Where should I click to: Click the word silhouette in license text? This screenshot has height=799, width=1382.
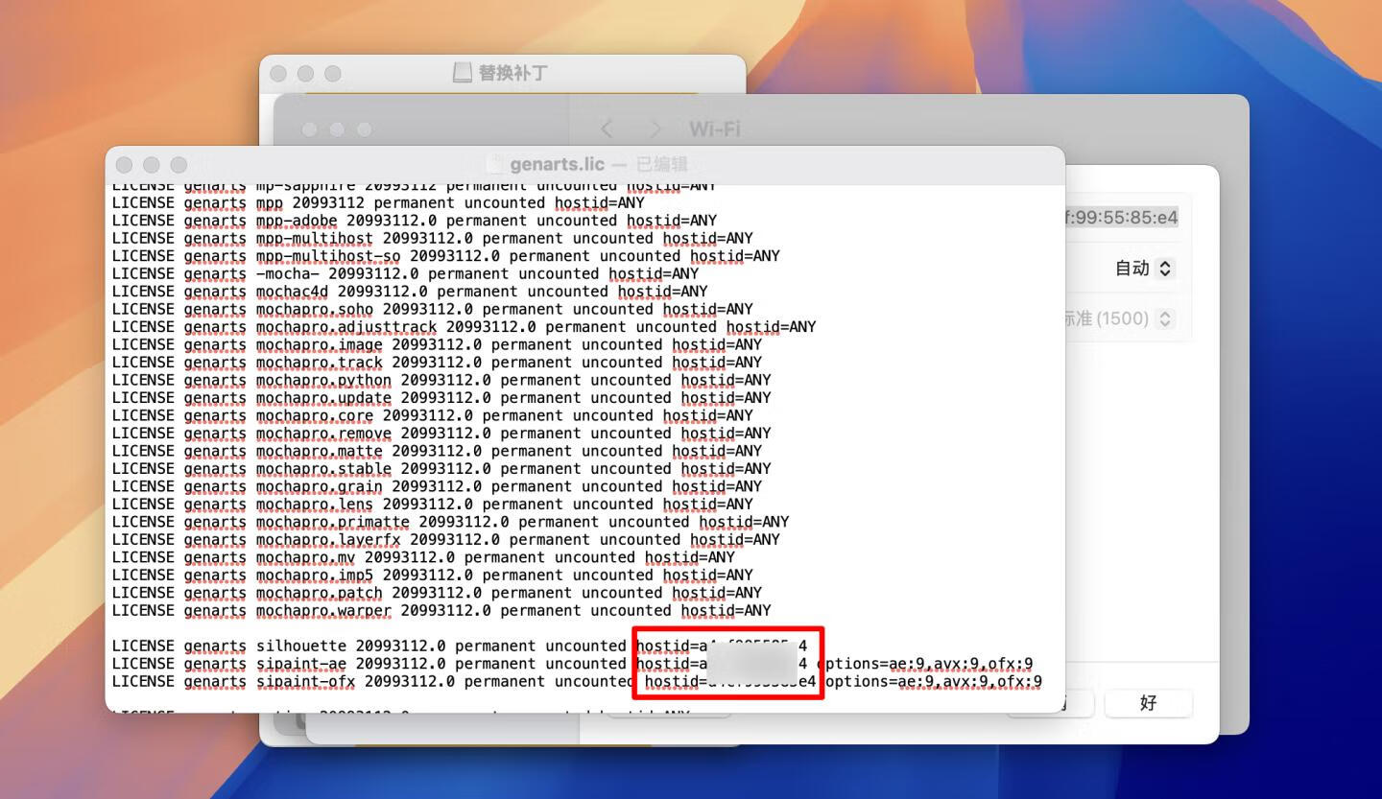(301, 646)
